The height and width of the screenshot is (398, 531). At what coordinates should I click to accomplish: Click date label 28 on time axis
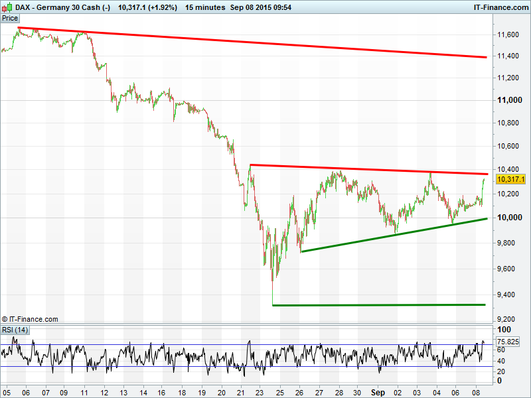point(339,393)
